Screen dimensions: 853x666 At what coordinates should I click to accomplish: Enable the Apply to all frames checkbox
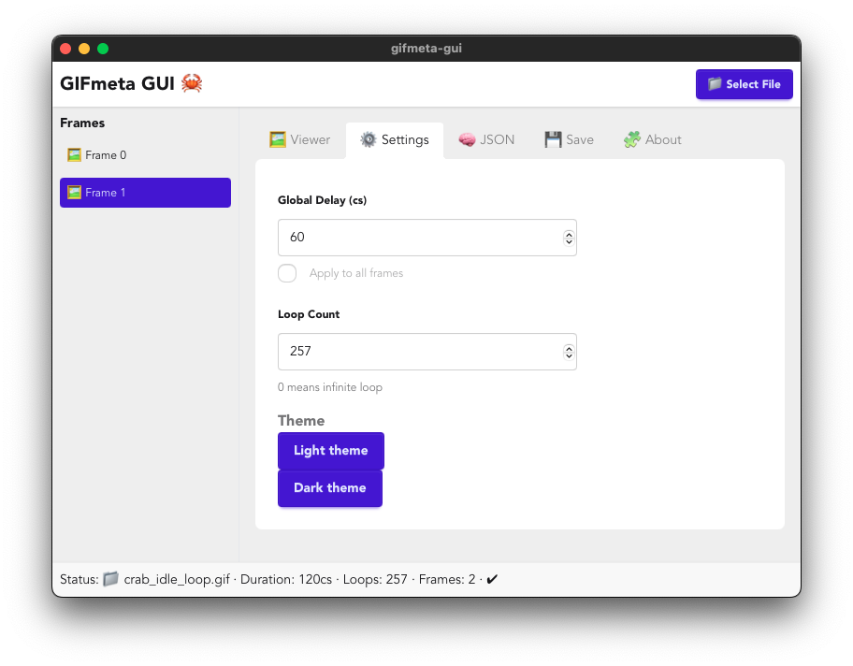coord(287,273)
